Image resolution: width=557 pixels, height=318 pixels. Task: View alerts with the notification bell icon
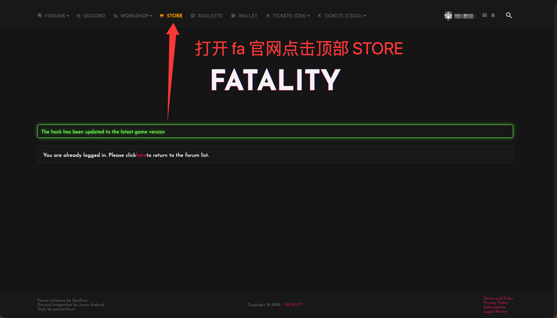pos(493,15)
